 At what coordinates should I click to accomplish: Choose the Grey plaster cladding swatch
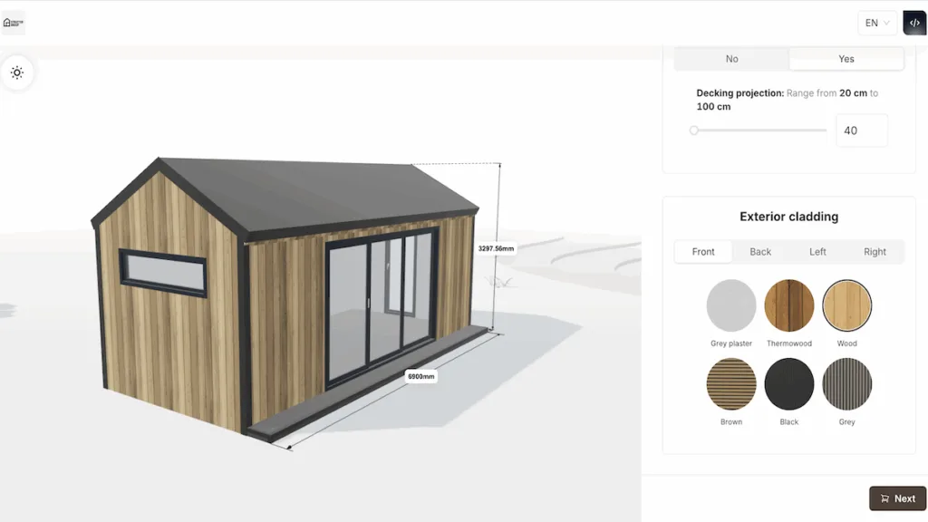point(731,305)
